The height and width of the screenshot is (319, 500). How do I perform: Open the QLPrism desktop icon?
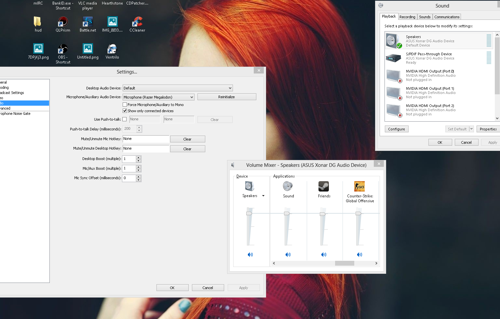(63, 22)
